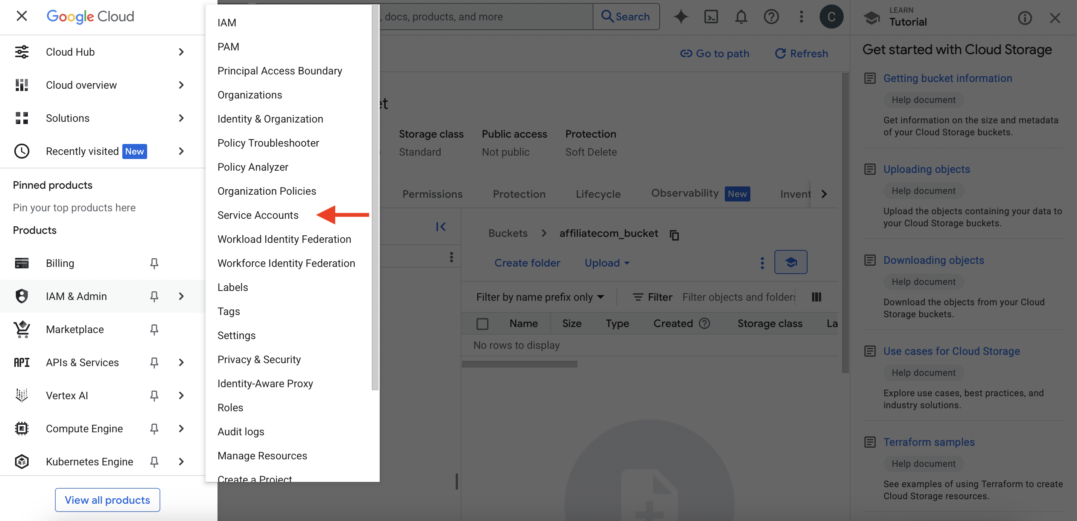
Task: Click the Marketplace cart icon
Action: [22, 329]
